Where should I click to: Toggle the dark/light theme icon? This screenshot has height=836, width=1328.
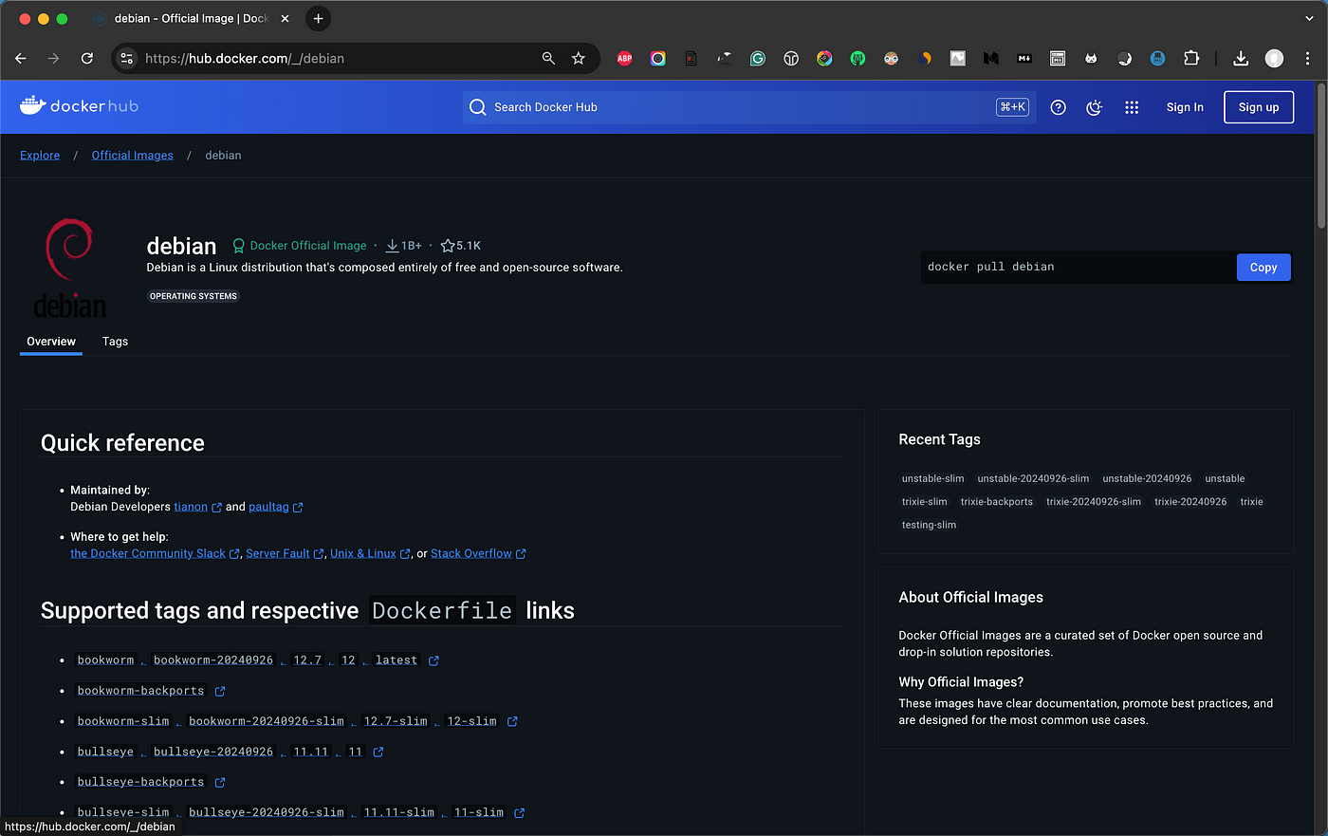click(x=1095, y=107)
